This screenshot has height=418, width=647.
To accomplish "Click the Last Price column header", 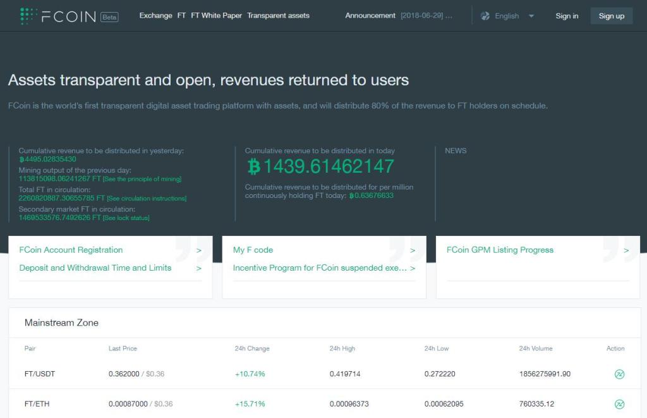I will tap(123, 348).
